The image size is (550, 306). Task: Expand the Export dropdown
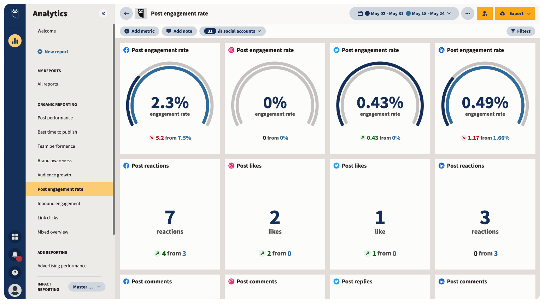pos(515,13)
